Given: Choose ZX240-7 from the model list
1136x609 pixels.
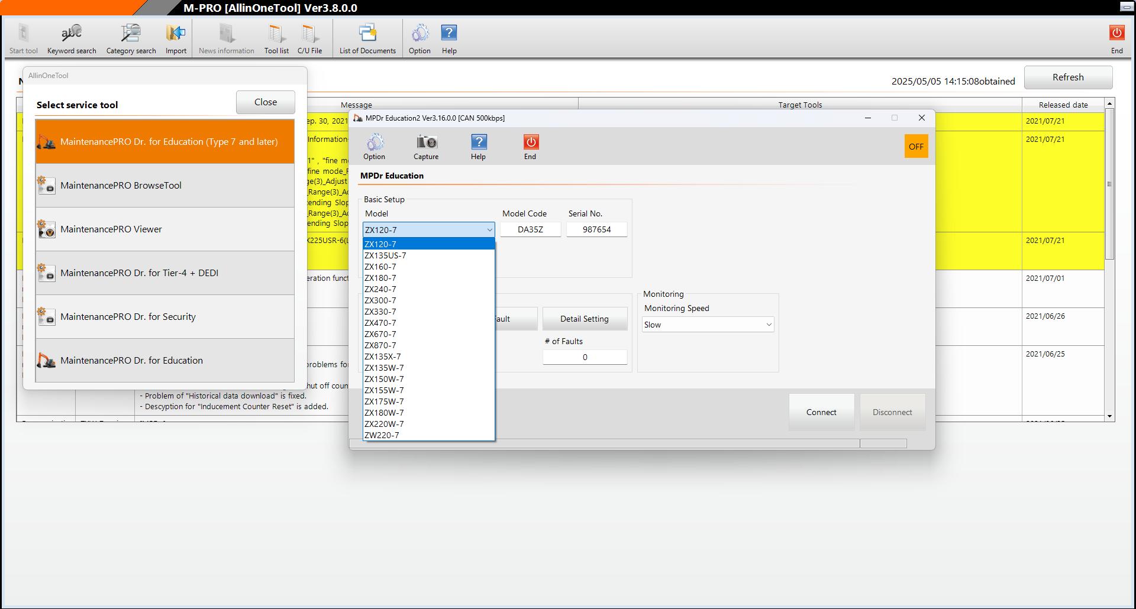Looking at the screenshot, I should (429, 289).
